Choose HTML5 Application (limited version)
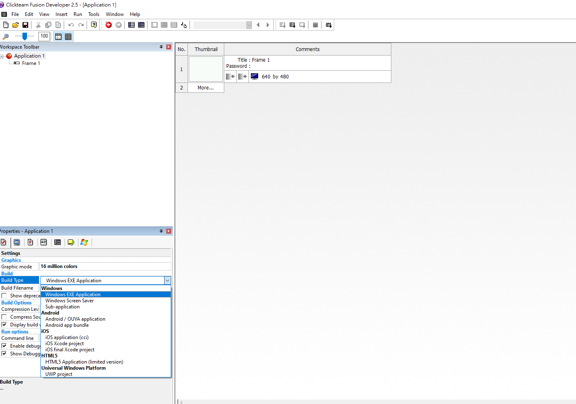The width and height of the screenshot is (576, 404). click(84, 362)
